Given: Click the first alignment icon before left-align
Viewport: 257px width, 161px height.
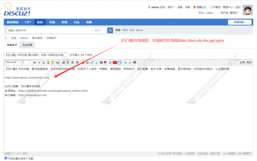Looking at the screenshot, I should point(64,63).
